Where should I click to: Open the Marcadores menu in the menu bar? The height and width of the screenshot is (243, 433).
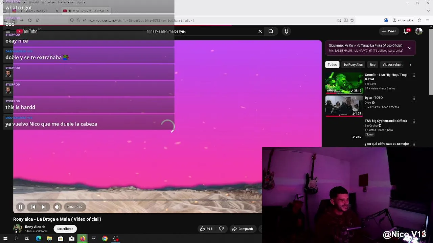pos(49,2)
